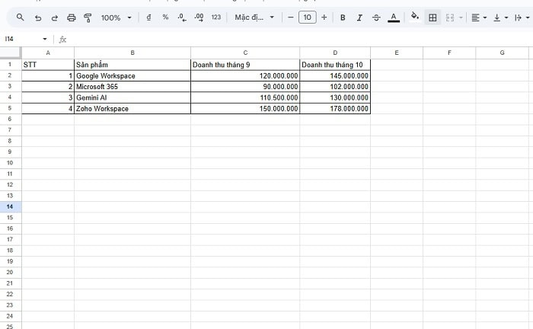Decrease decimal places

pos(182,18)
